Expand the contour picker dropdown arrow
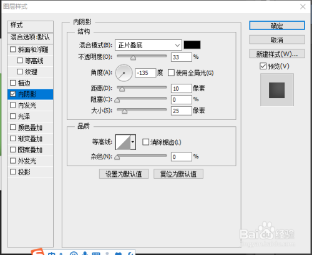 coord(133,142)
